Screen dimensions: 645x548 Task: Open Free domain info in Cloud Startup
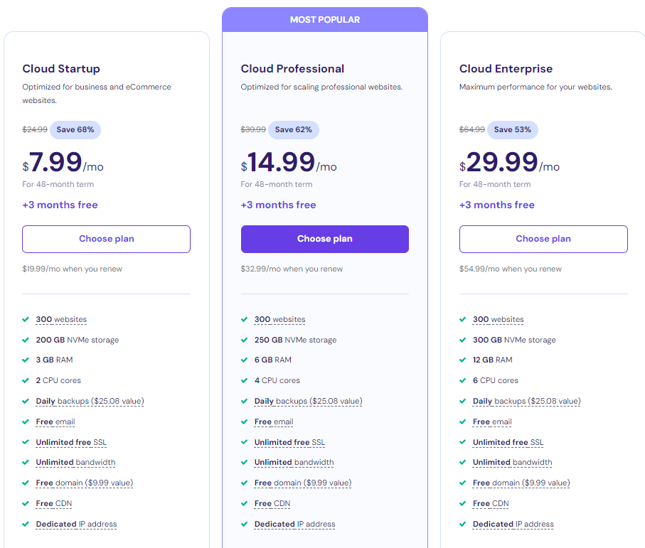(85, 483)
